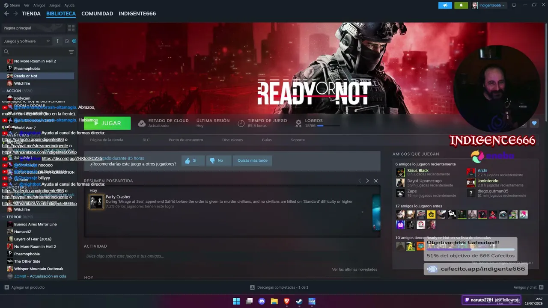Image resolution: width=548 pixels, height=308 pixels.
Task: Click Ver las últimas novedades link
Action: 354,269
